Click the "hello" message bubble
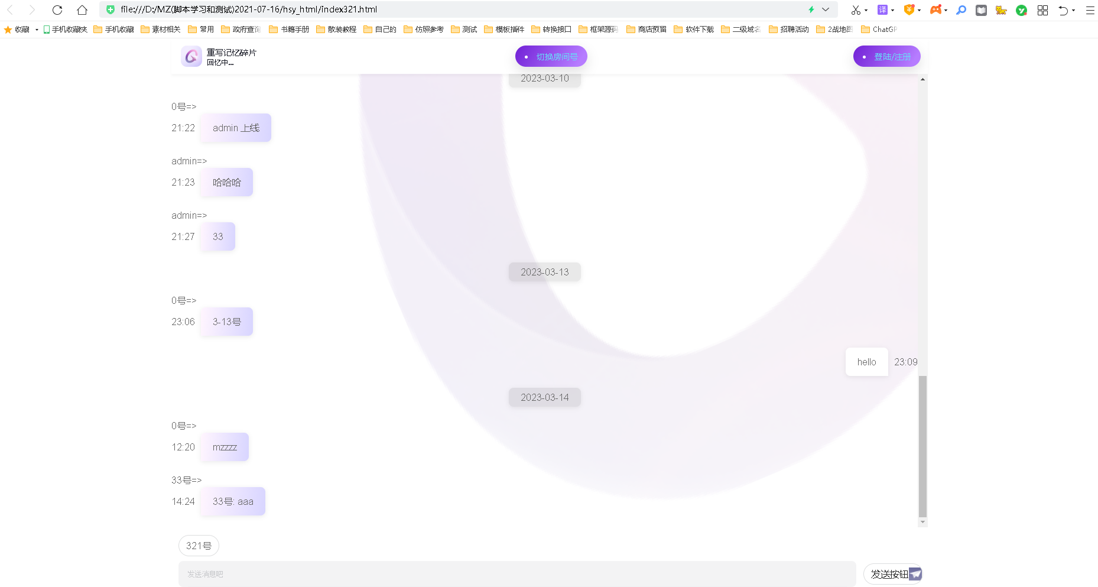The width and height of the screenshot is (1098, 587). pyautogui.click(x=867, y=362)
